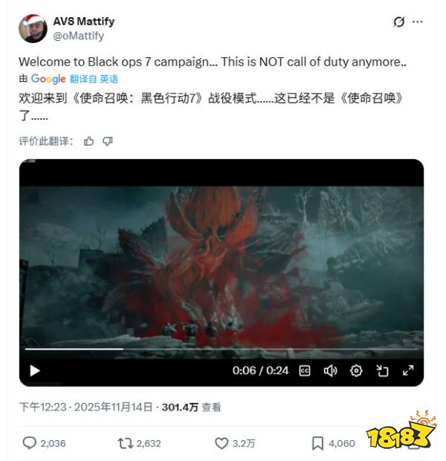
Task: Mute the video volume
Action: click(x=330, y=371)
